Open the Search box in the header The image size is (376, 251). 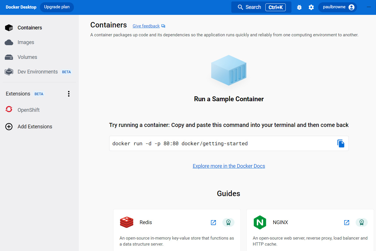261,7
